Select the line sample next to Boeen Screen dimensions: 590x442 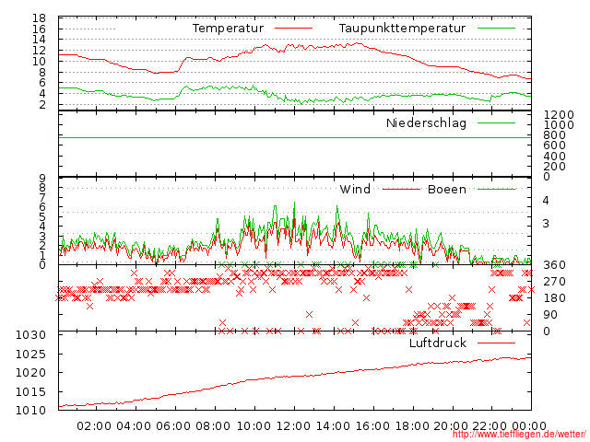(x=496, y=190)
